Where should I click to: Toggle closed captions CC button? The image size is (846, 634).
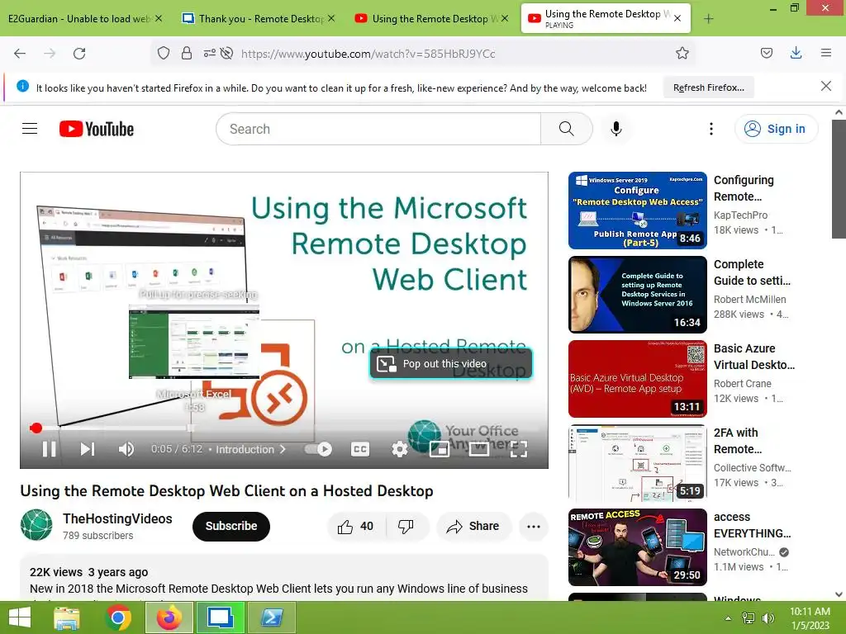(360, 449)
